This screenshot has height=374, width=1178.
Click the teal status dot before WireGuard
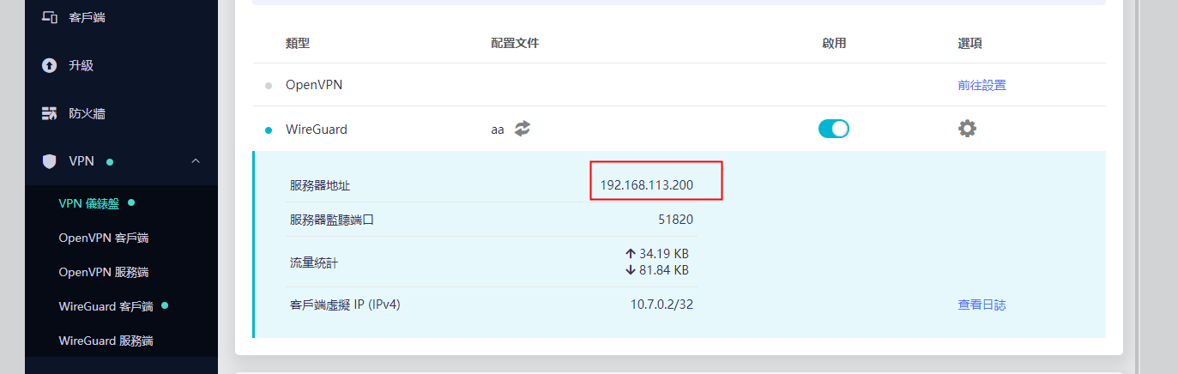click(269, 130)
